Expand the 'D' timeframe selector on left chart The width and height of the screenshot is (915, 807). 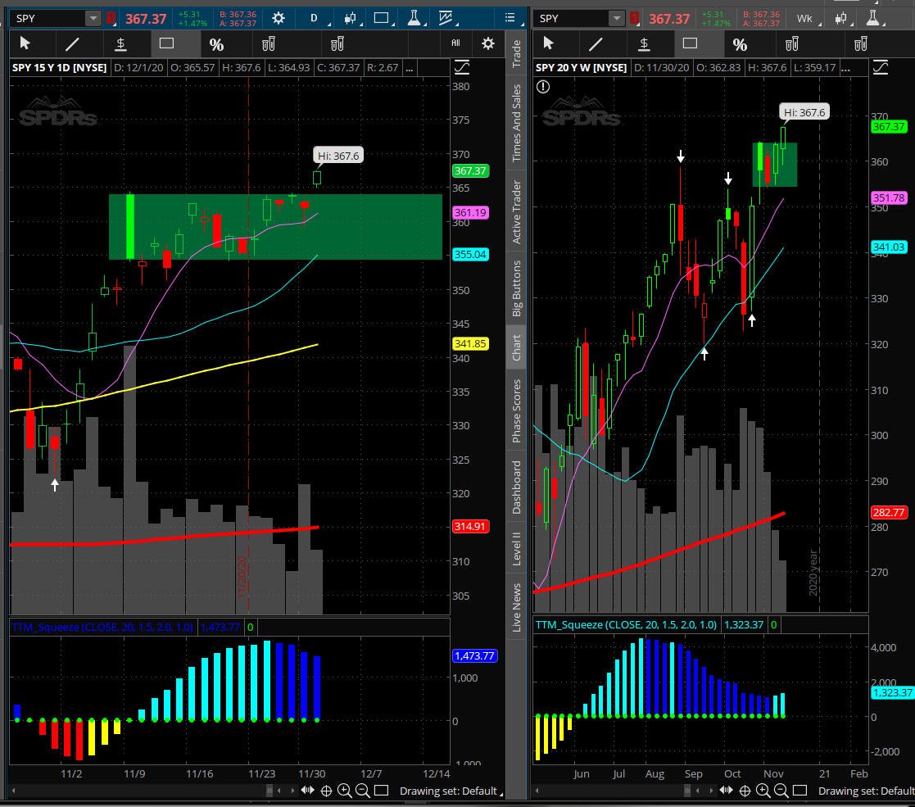pos(314,18)
